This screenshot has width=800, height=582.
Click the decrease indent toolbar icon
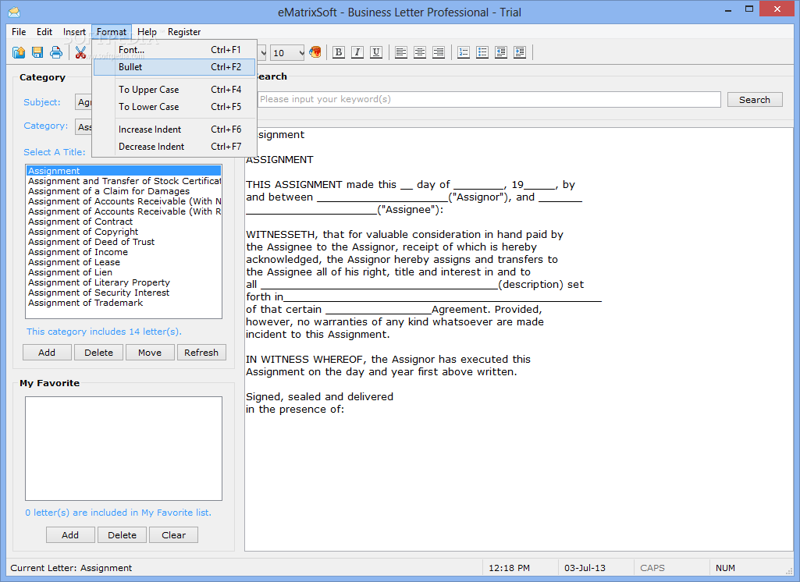[x=501, y=52]
